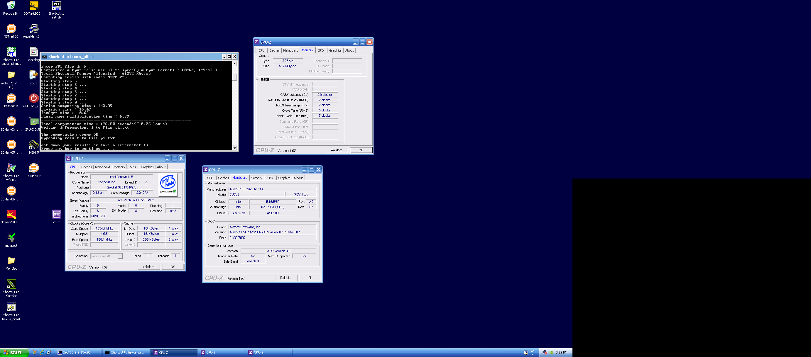Click the 512 MBytes memory size value
811x357 pixels.
(288, 66)
